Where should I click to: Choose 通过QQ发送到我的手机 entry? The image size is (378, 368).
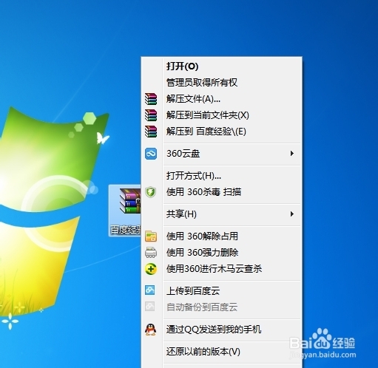point(221,330)
